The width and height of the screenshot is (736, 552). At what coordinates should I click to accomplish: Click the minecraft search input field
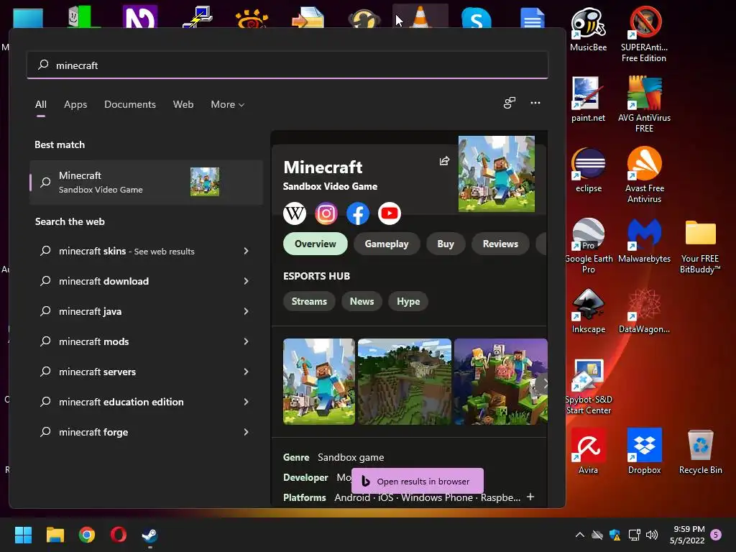[287, 65]
